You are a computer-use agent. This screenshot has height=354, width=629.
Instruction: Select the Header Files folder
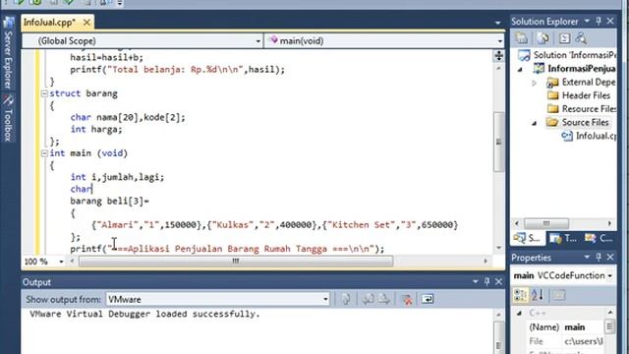pos(579,95)
